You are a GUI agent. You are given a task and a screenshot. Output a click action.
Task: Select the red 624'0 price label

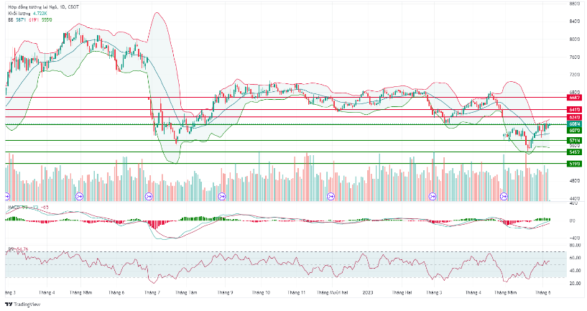(574, 116)
